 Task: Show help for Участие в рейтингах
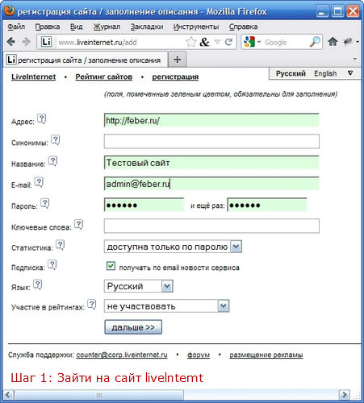(92, 305)
